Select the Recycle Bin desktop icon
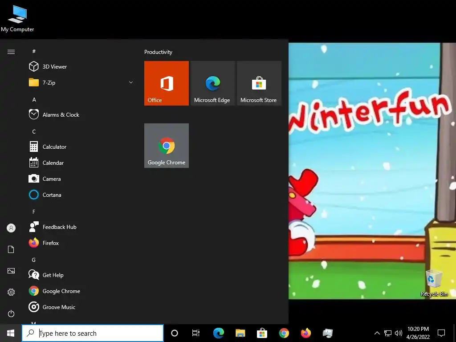The image size is (456, 342). [x=434, y=283]
